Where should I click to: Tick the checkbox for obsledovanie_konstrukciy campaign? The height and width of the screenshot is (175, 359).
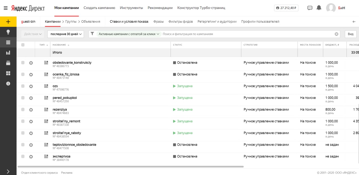tap(23, 63)
